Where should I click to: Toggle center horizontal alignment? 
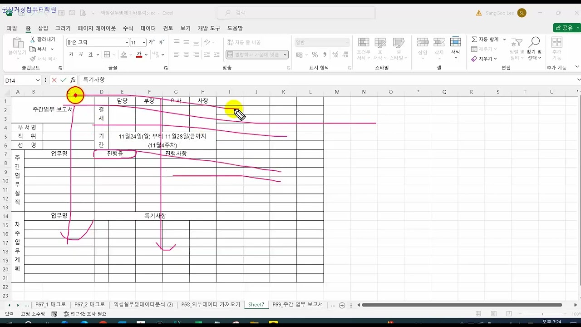pos(187,54)
